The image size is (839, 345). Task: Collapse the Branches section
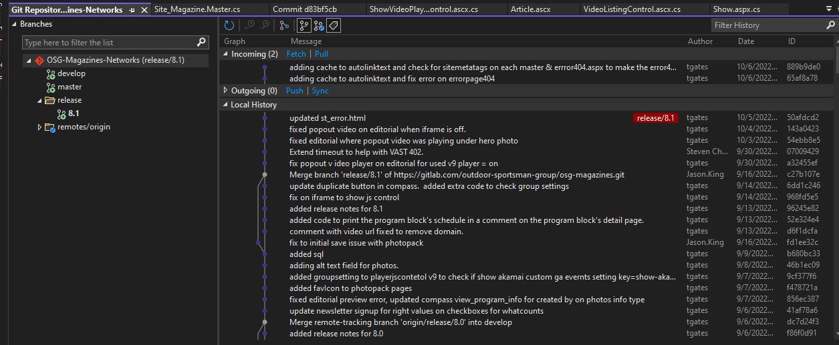coord(15,24)
